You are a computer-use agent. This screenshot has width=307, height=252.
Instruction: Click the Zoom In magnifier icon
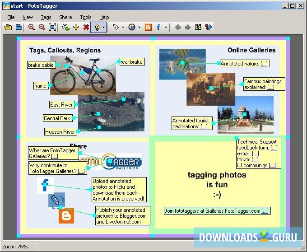pos(32,27)
